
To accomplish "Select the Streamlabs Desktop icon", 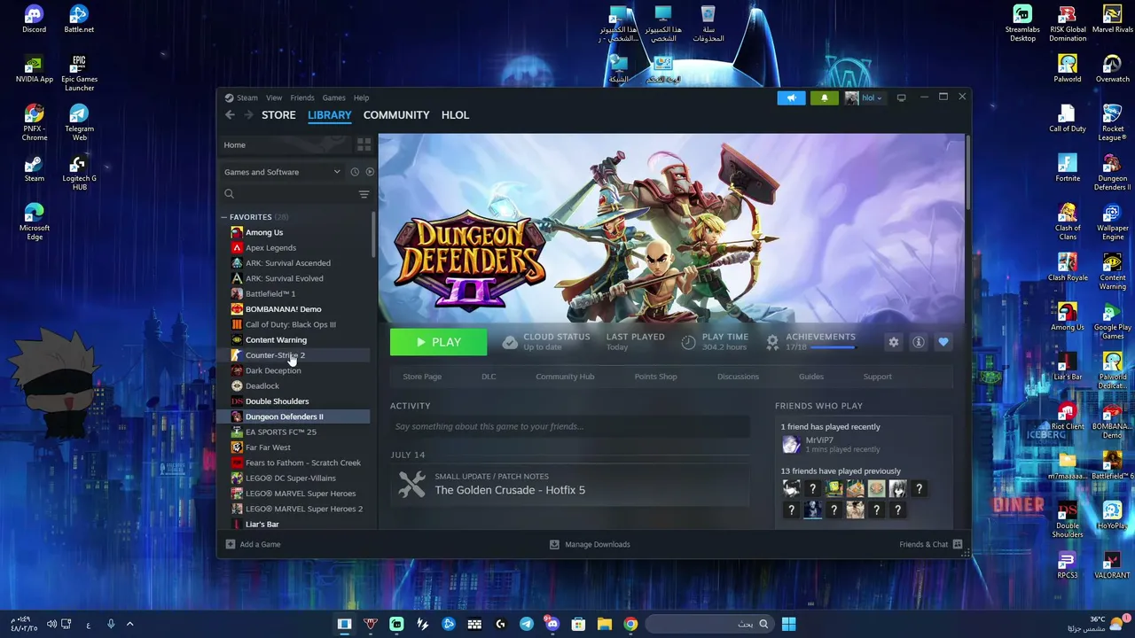I will point(1022,23).
